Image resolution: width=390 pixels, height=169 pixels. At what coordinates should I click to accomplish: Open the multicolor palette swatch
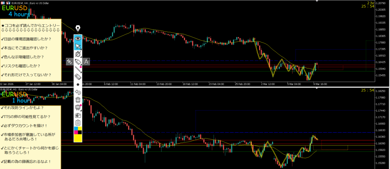tap(78, 131)
